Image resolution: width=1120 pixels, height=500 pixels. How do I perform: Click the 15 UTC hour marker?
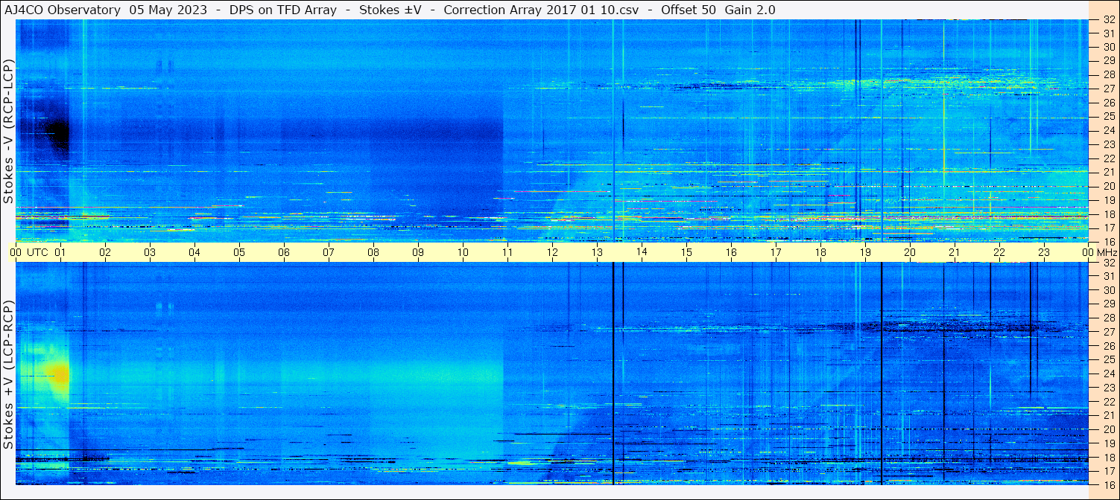coord(686,252)
